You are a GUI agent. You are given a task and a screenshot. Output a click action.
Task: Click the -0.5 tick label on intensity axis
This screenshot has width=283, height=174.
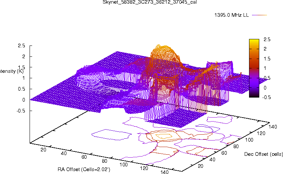20,111
